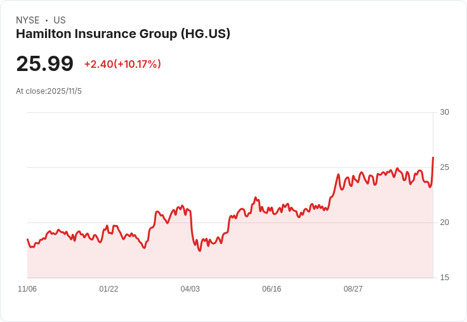Click the final price spike on chart line
467x322 pixels.
pyautogui.click(x=433, y=158)
